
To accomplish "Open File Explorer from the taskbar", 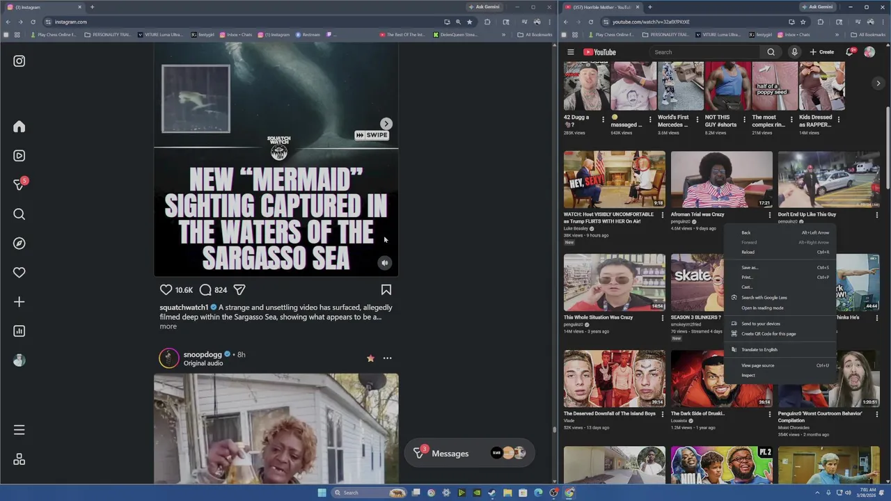I will [507, 493].
